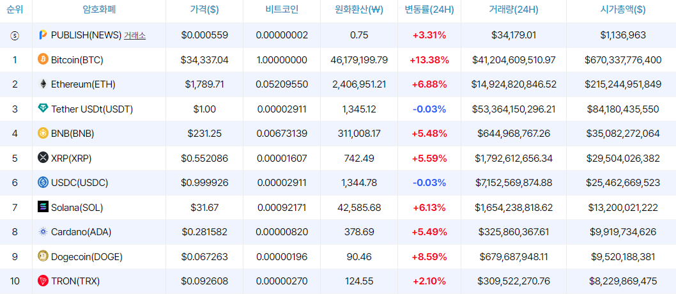The width and height of the screenshot is (676, 294).
Task: Click the XRP black logo icon
Action: point(43,158)
